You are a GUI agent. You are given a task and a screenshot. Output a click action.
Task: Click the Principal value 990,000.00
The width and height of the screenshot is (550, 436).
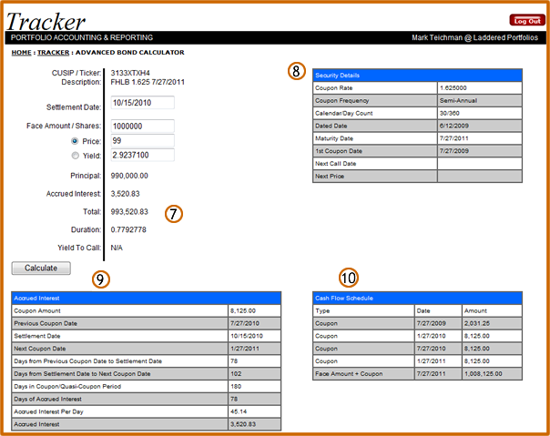(129, 176)
